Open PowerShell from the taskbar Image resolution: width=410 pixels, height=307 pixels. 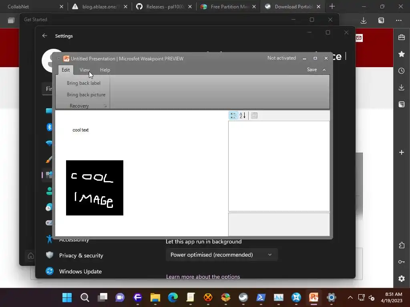click(261, 297)
